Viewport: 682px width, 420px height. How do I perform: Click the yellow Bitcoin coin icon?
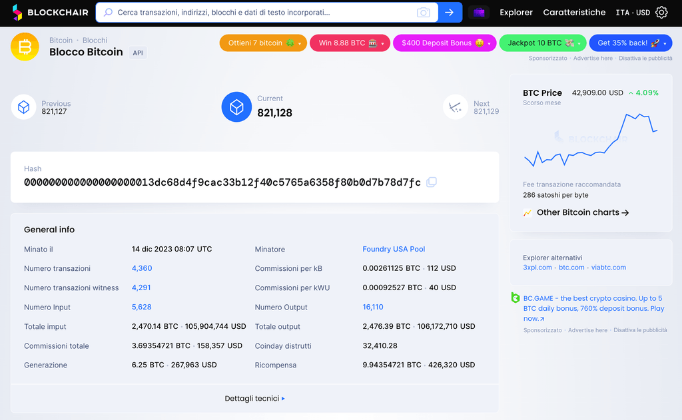(25, 47)
